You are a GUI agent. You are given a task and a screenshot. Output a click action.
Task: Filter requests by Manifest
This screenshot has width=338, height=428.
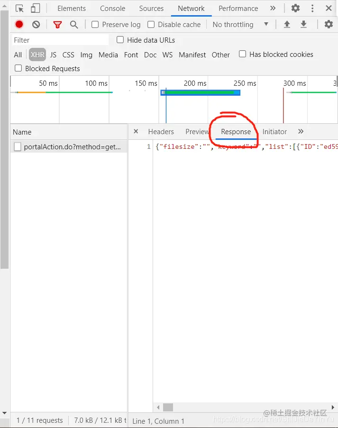click(192, 55)
